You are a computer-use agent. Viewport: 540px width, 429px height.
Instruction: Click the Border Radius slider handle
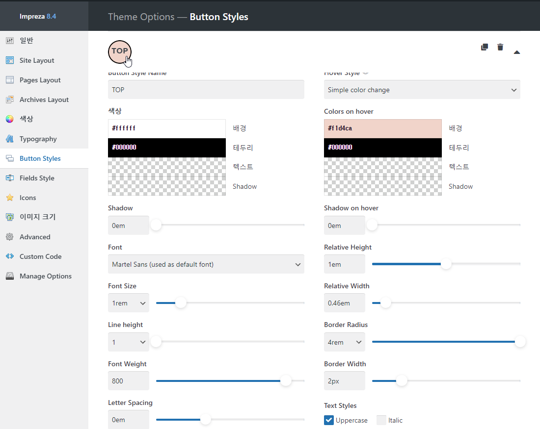point(520,342)
